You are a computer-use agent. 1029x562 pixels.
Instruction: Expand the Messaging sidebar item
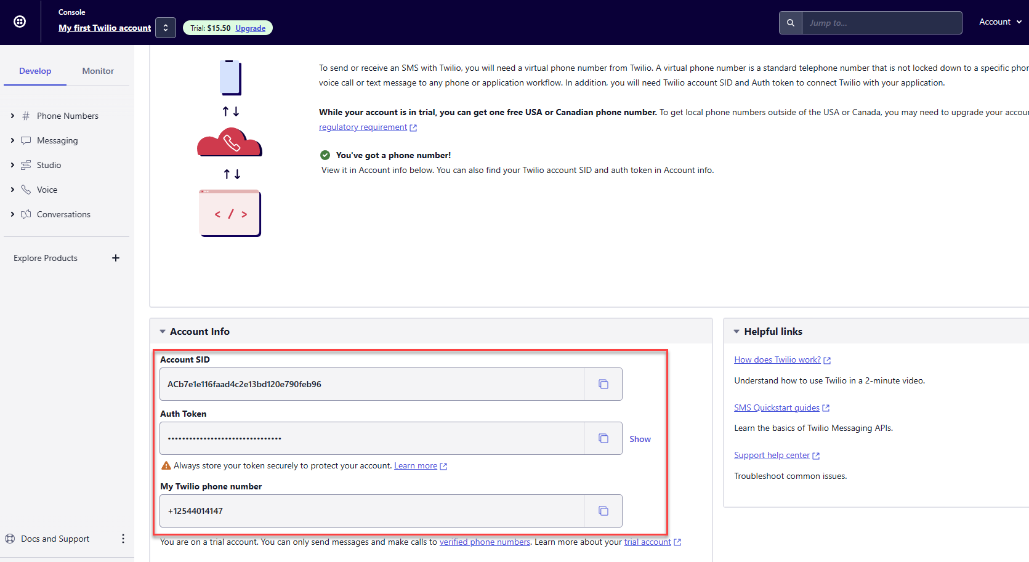[12, 140]
